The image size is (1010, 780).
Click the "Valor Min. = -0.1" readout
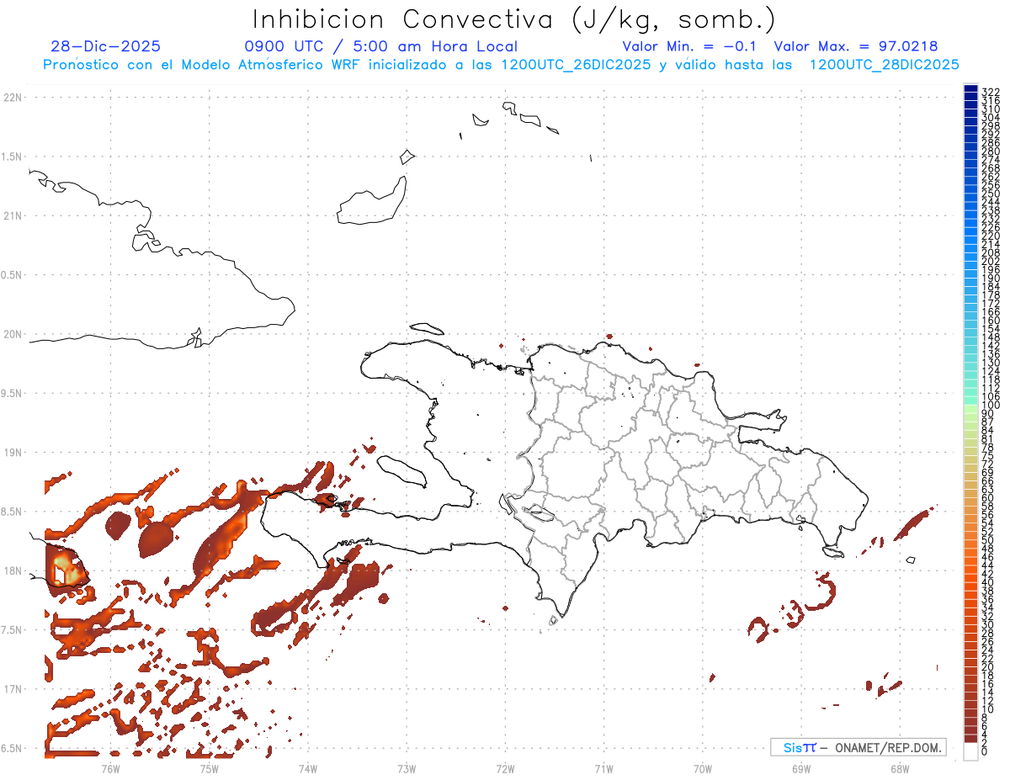(690, 46)
